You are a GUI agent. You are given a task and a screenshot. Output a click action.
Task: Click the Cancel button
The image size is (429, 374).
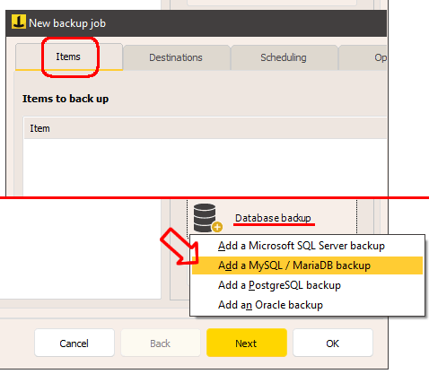[x=74, y=343]
